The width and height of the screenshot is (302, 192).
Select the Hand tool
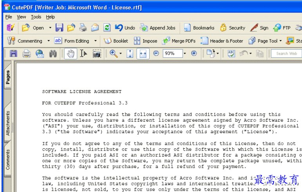71,53
